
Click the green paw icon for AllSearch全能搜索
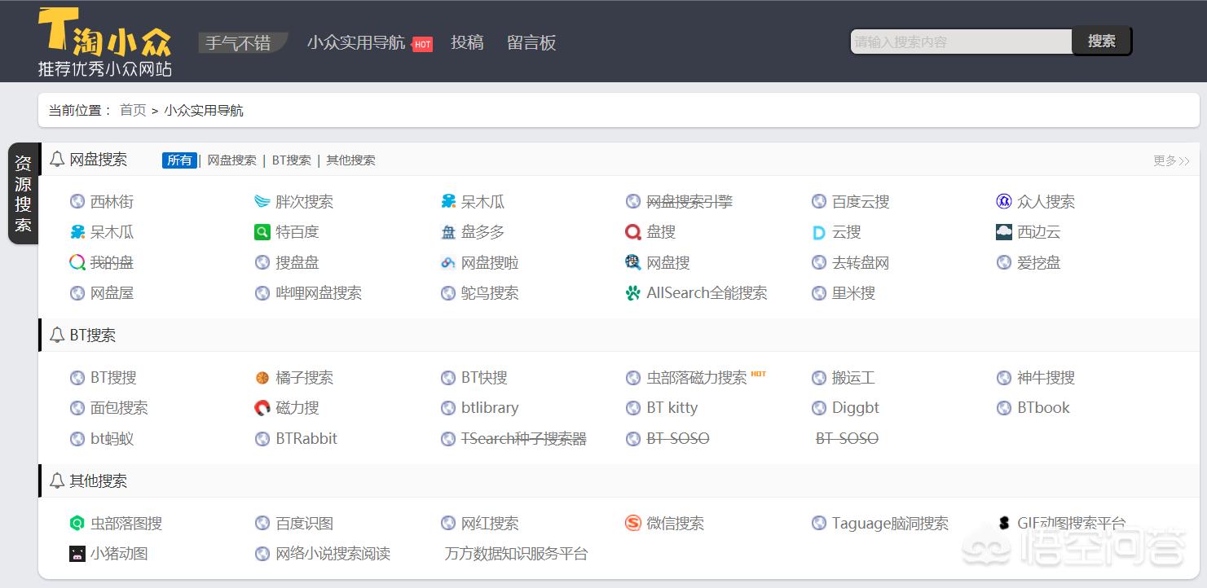(633, 293)
